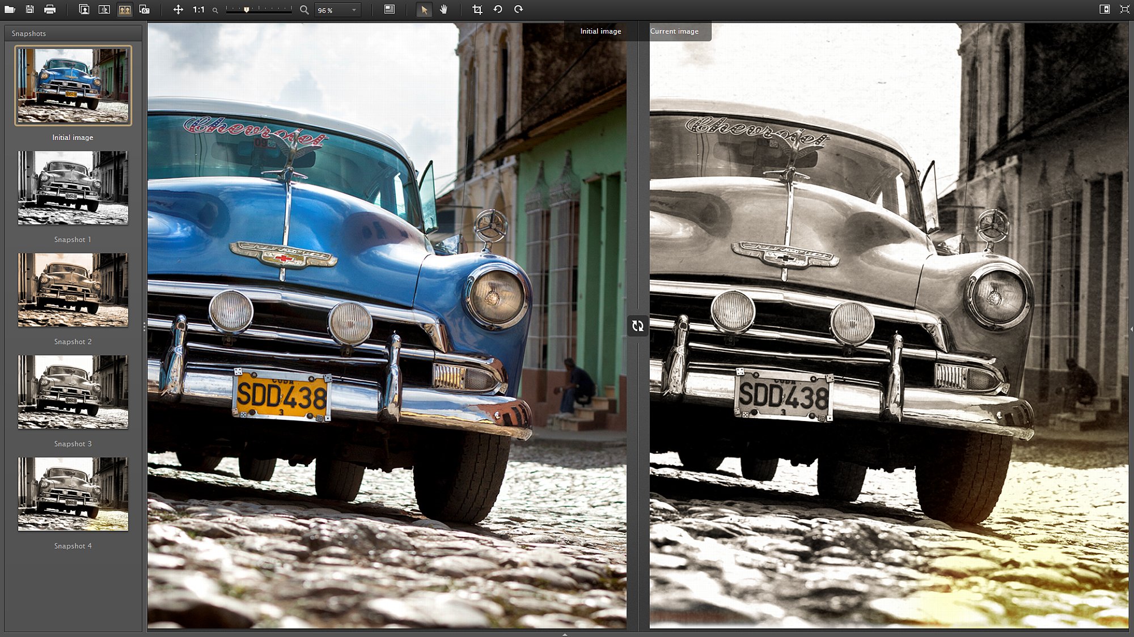Take a snapshot with the camera icon
Viewport: 1134px width, 637px height.
[145, 10]
